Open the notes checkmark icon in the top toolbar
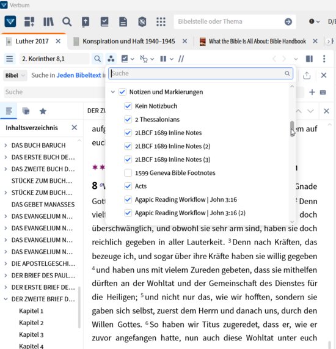Viewport: 336px width, 349px height. pyautogui.click(x=104, y=21)
